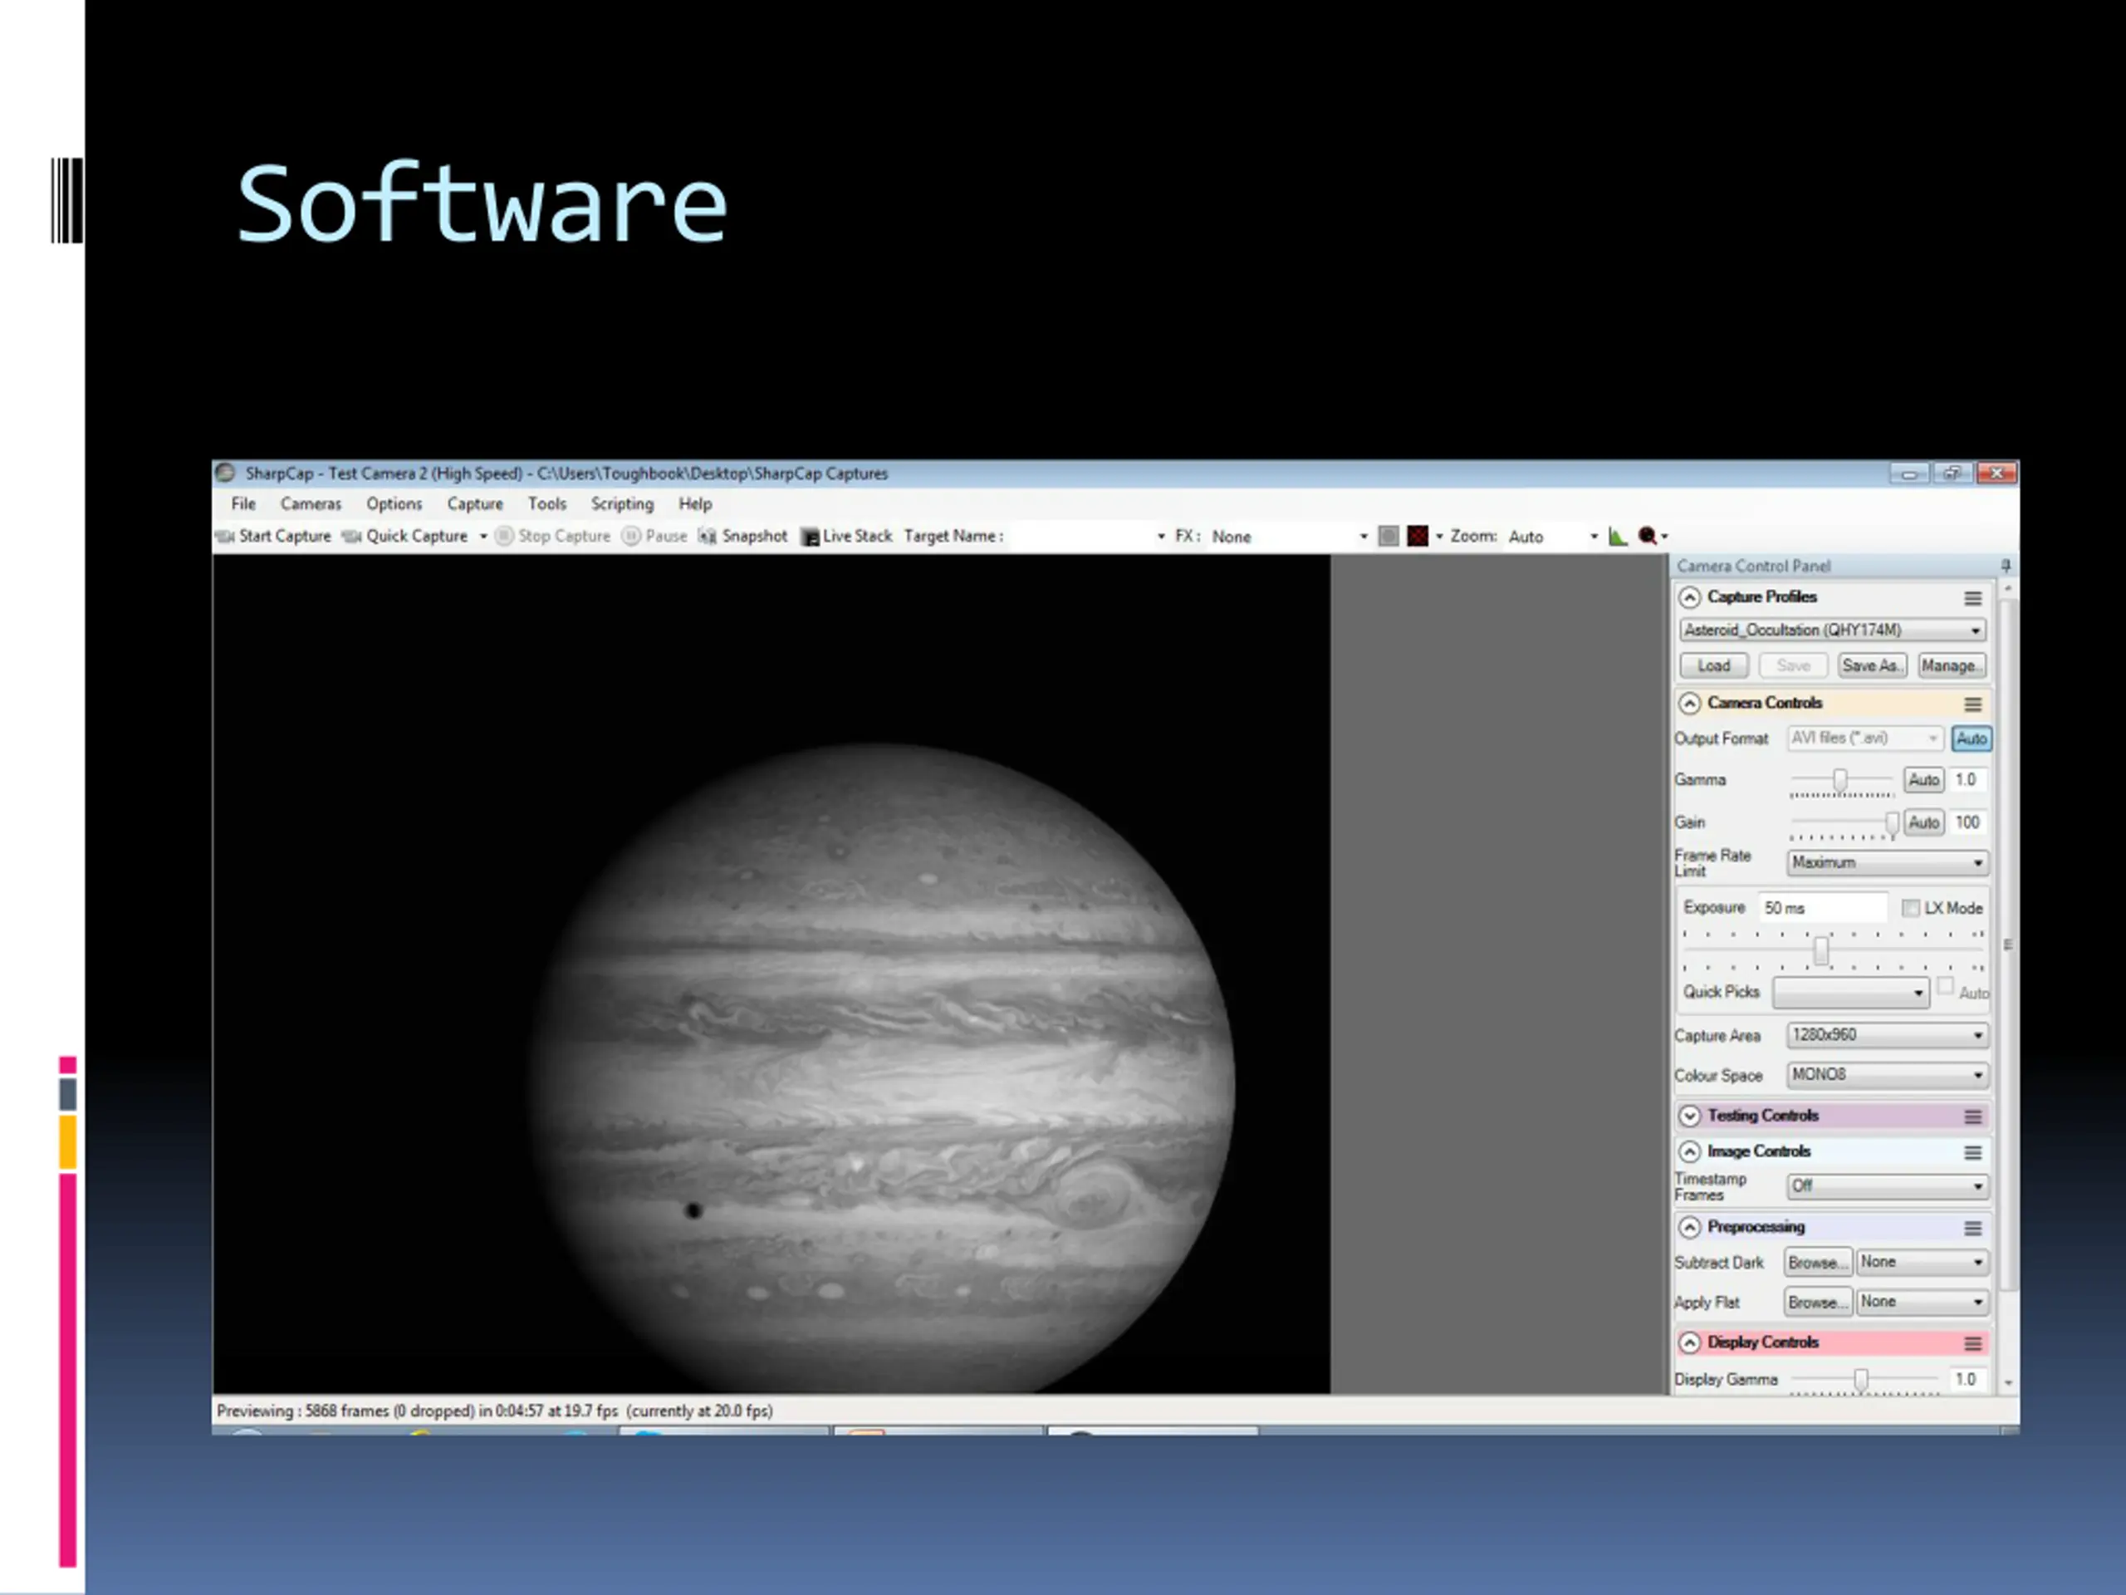Toggle the Gain Auto button
The height and width of the screenshot is (1595, 2126).
1923,822
